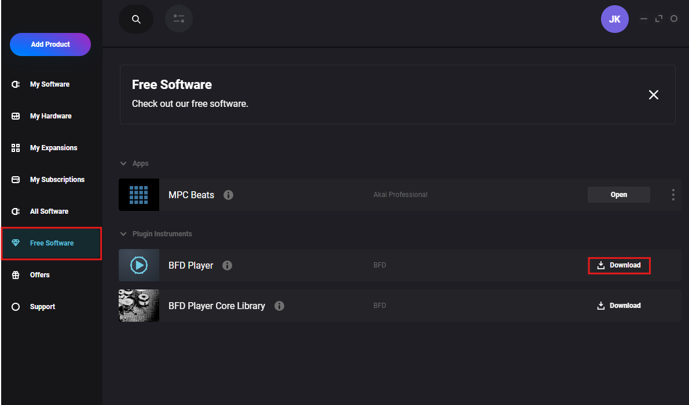This screenshot has width=689, height=405.
Task: Show BFD Player info
Action: click(x=227, y=266)
